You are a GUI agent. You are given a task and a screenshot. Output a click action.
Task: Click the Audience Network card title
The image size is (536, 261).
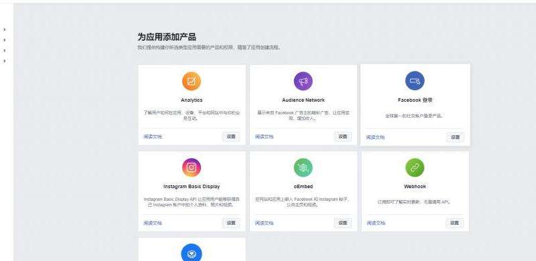(x=304, y=100)
